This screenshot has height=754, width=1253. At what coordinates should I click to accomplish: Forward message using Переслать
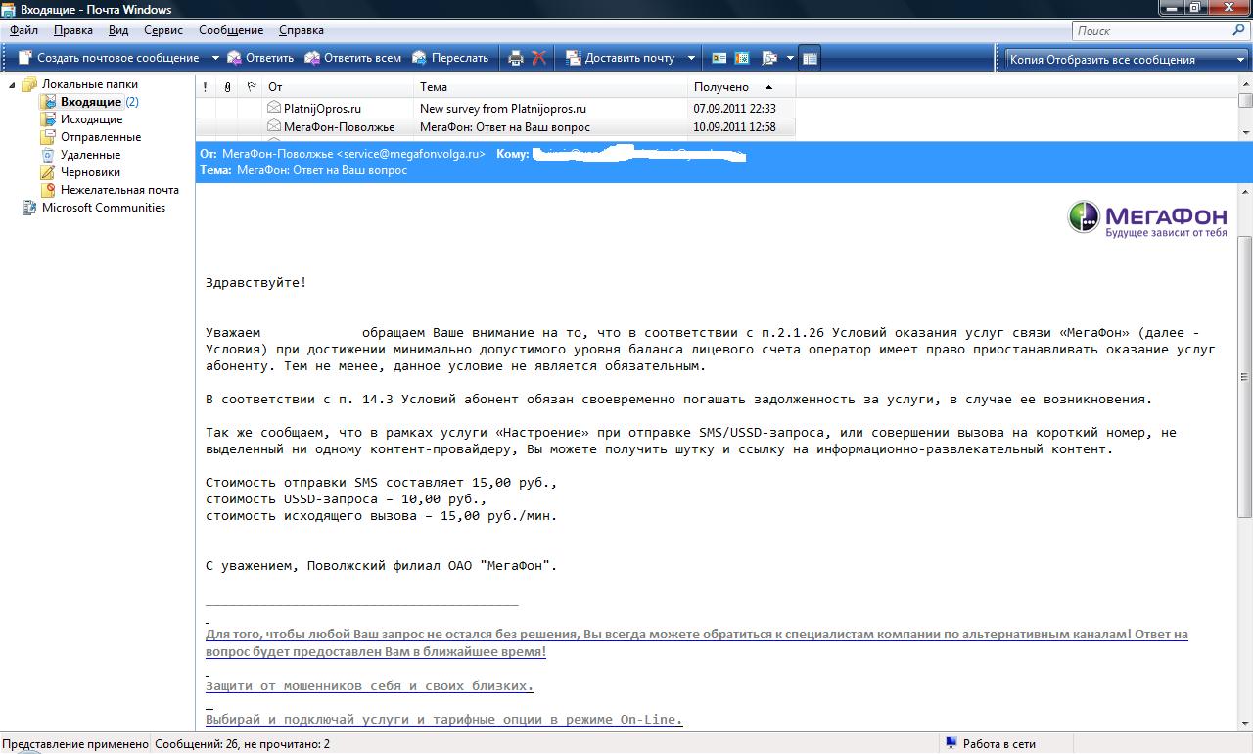pyautogui.click(x=450, y=58)
